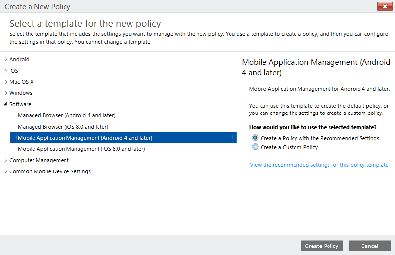
Task: Select the Windows label in tree
Action: tap(21, 93)
